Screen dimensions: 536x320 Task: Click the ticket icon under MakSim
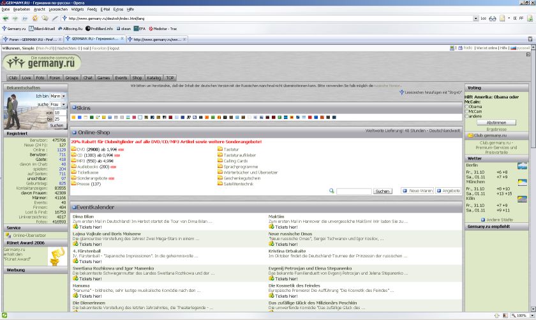271,227
